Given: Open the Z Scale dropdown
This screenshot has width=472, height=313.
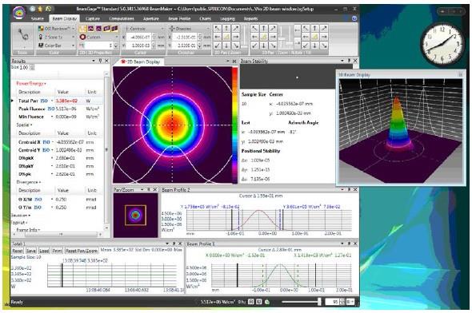Looking at the screenshot, I should point(56,37).
